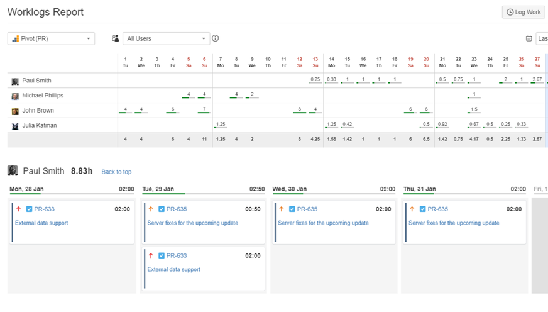Viewport: 548px width, 312px height.
Task: Select John Brown row name
Action: 38,111
